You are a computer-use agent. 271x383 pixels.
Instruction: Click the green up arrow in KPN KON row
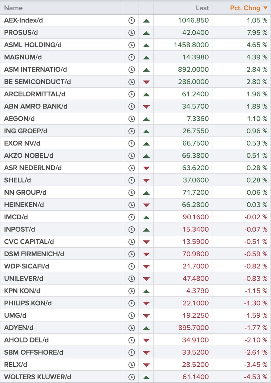coord(146,291)
